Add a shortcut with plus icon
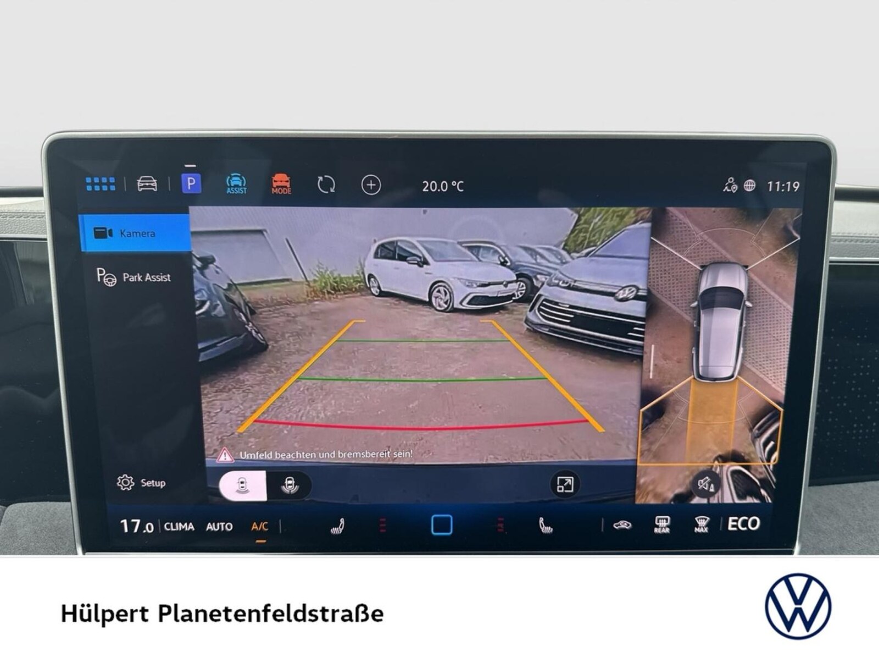Image resolution: width=879 pixels, height=659 pixels. [371, 185]
